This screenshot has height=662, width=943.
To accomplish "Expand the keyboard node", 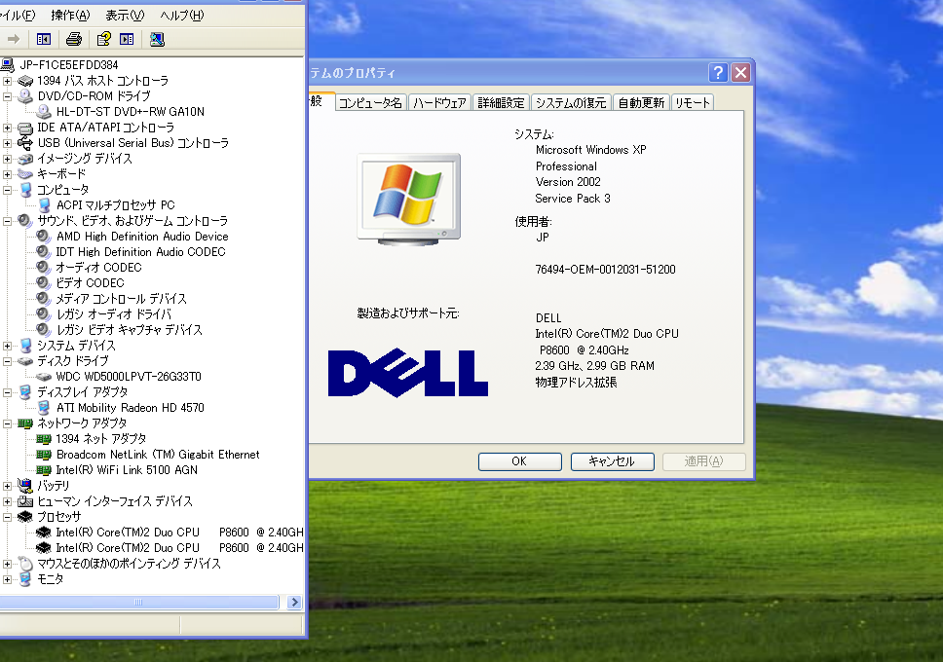I will coord(7,174).
